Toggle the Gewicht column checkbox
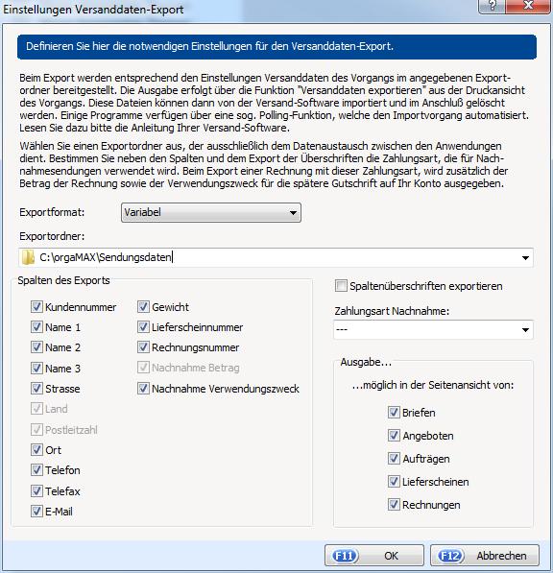Screen dimensions: 553x573 tap(143, 306)
